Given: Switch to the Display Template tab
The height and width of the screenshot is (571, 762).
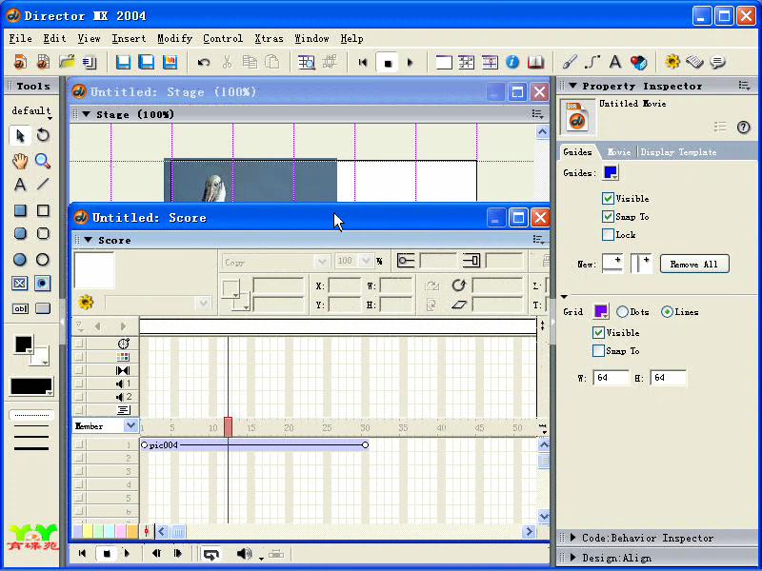Looking at the screenshot, I should click(x=678, y=152).
